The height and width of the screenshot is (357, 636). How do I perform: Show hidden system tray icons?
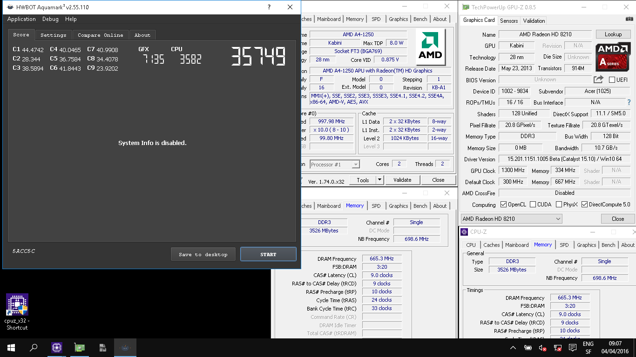point(513,348)
